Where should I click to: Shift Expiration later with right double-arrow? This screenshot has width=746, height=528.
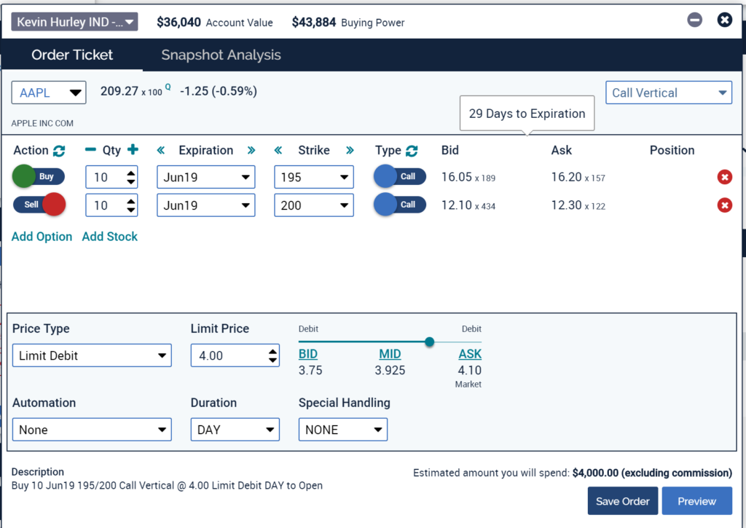[251, 151]
